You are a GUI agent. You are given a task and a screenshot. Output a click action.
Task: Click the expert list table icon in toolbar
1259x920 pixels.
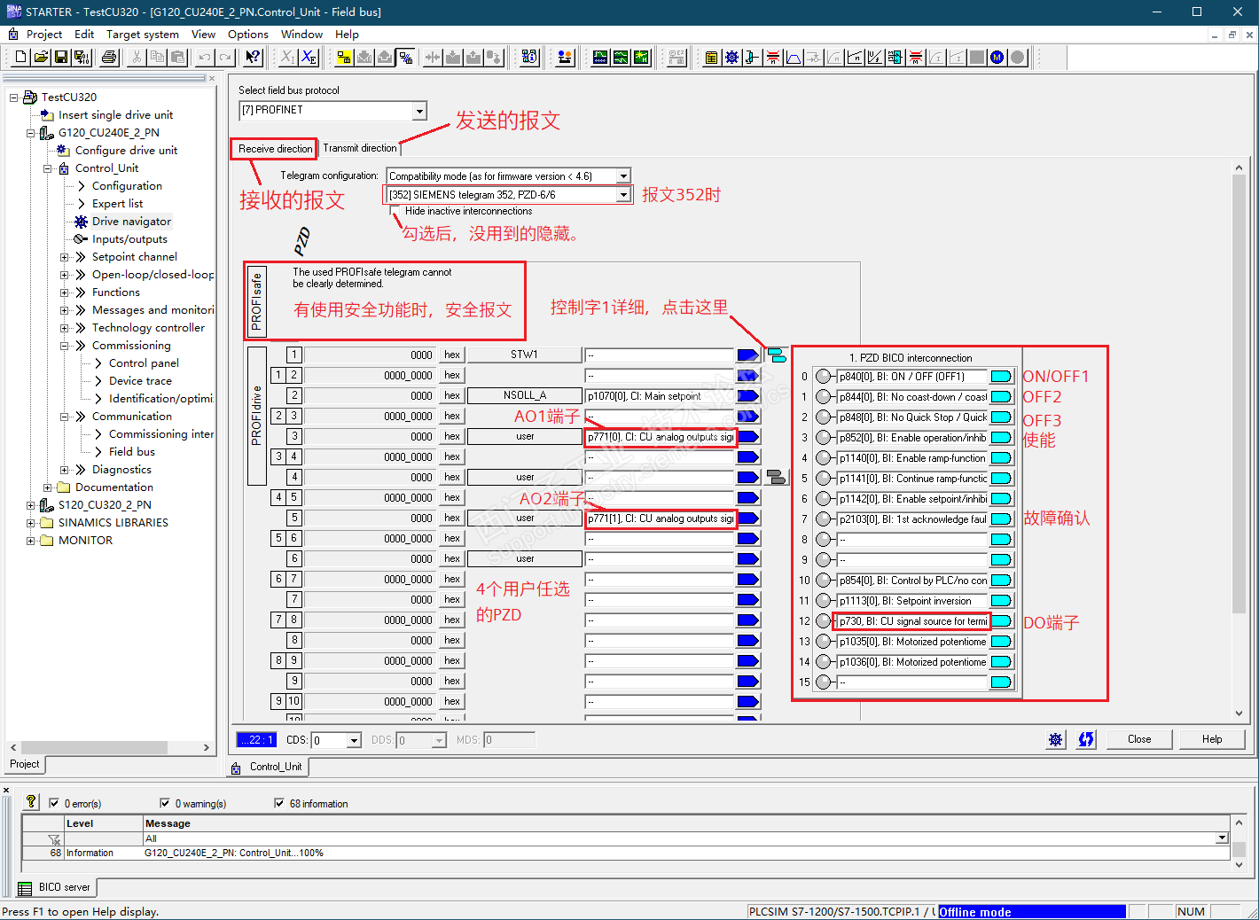[711, 58]
